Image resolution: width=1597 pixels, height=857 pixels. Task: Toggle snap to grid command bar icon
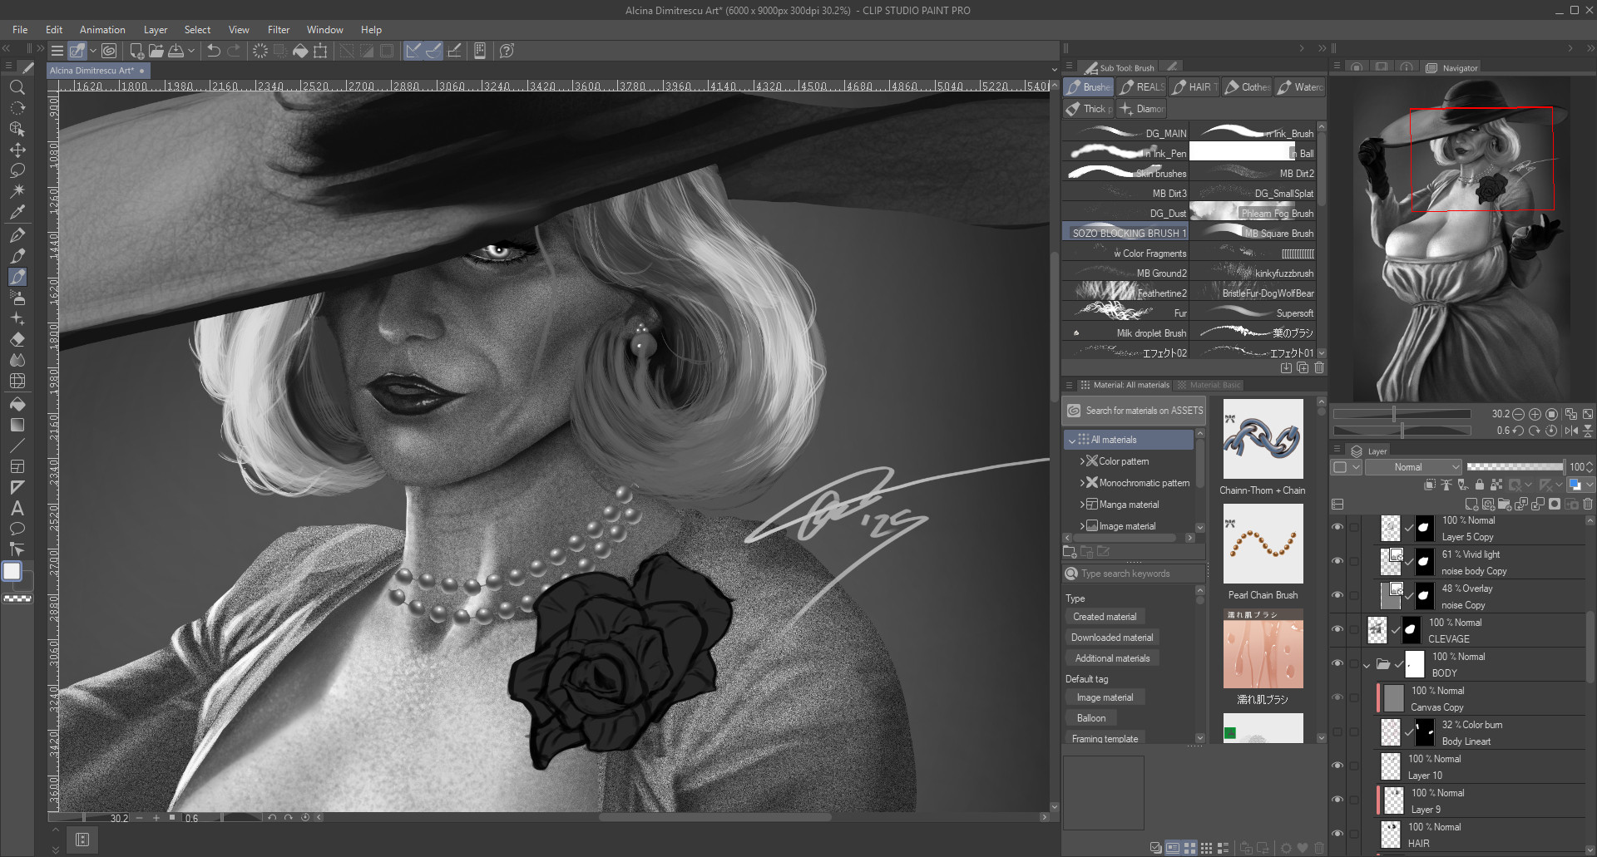454,51
